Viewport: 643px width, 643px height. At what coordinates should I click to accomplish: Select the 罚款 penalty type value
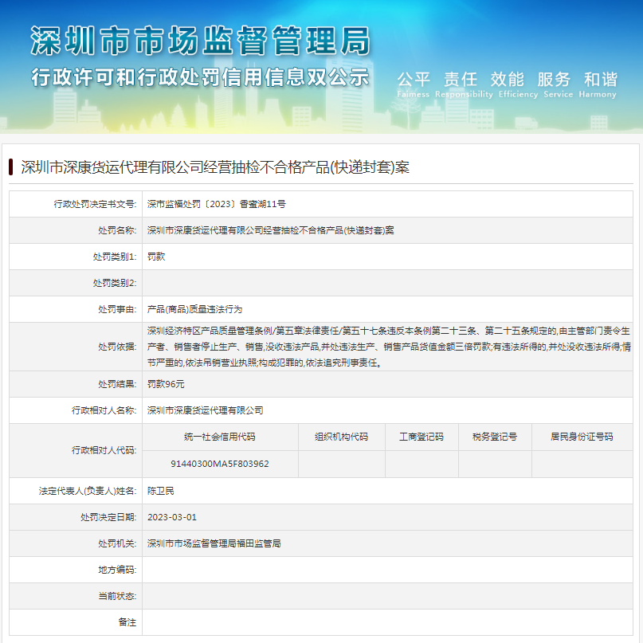[156, 257]
